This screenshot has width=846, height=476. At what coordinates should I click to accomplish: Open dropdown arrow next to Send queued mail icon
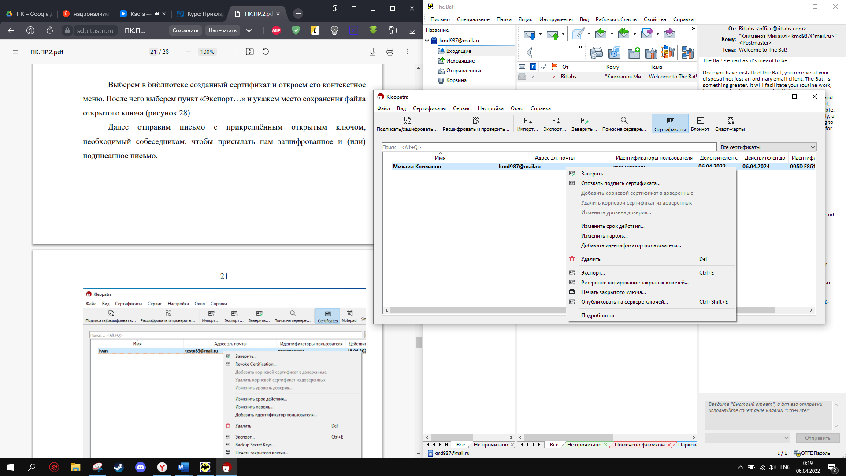pos(563,34)
